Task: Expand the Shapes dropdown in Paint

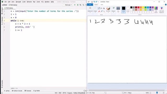Action: [114, 12]
